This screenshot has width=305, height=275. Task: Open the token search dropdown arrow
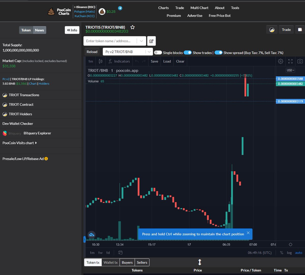point(141,41)
